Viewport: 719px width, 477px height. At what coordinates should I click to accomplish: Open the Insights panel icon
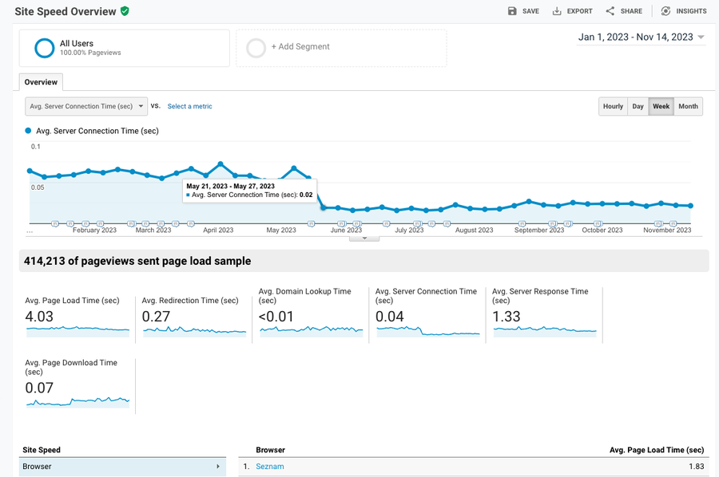pyautogui.click(x=665, y=11)
